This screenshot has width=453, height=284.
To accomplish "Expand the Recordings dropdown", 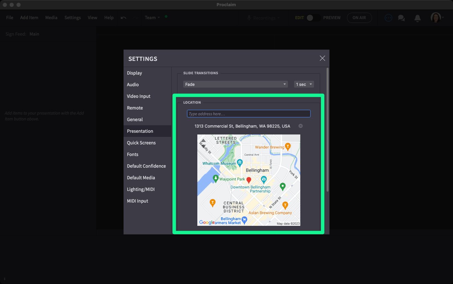I will (264, 18).
